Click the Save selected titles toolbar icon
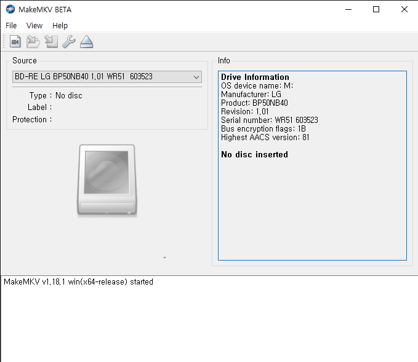The image size is (418, 362). [x=51, y=42]
